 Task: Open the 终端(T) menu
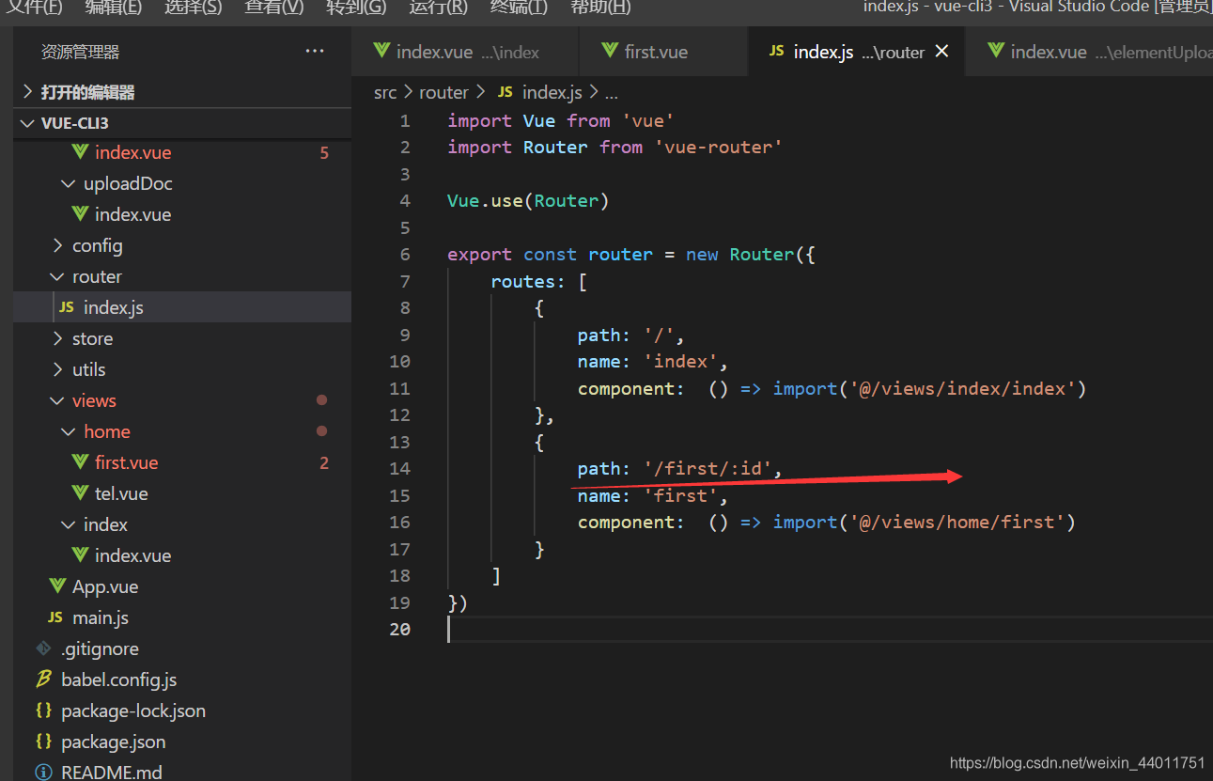tap(519, 8)
